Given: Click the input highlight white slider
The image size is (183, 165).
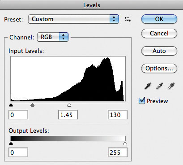Looking at the screenshot, I should [x=69, y=105].
